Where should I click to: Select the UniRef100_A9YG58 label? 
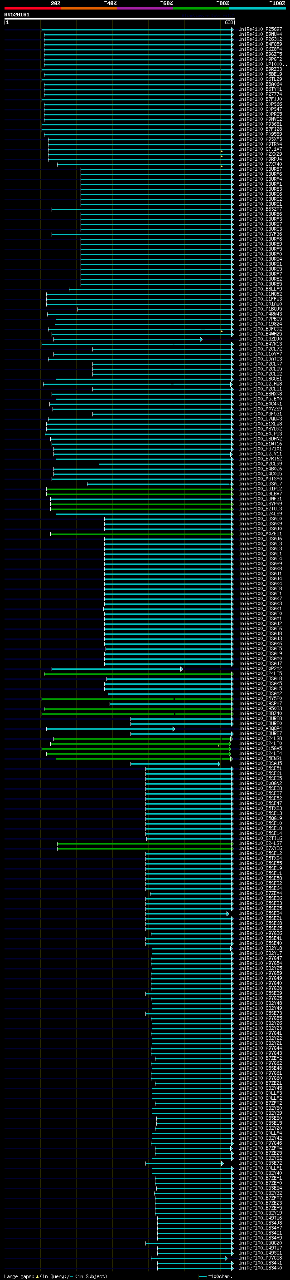pos(260,1258)
